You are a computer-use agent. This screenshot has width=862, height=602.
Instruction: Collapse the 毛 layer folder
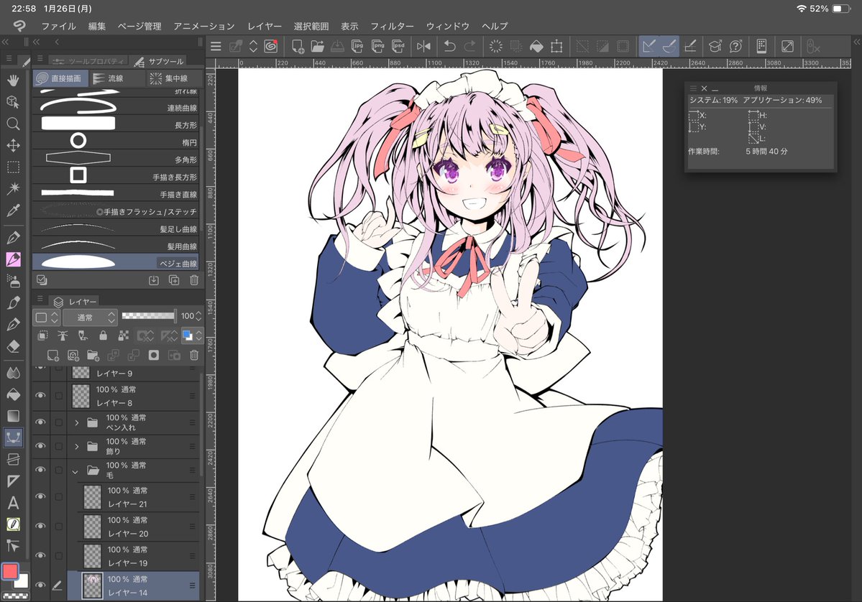point(75,471)
